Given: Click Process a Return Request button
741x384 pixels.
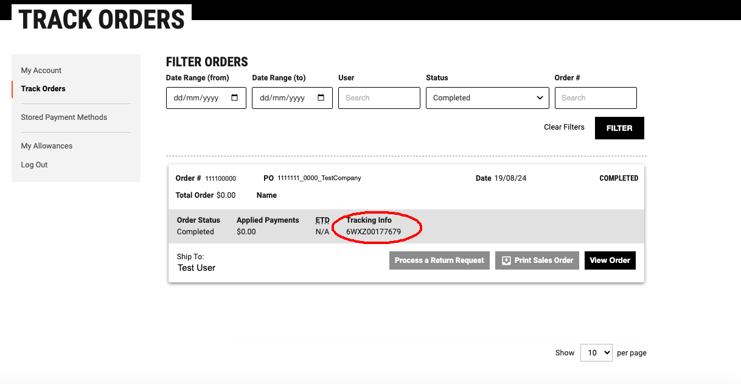Looking at the screenshot, I should point(439,260).
